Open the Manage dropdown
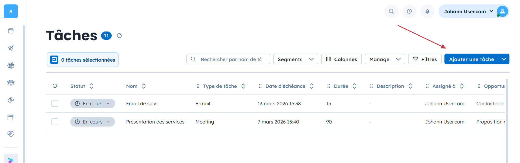The height and width of the screenshot is (163, 520). [385, 59]
